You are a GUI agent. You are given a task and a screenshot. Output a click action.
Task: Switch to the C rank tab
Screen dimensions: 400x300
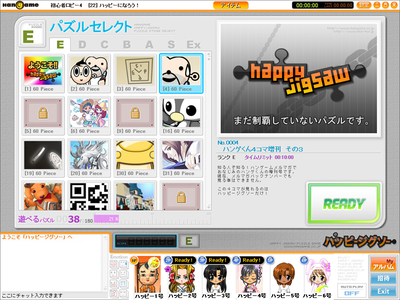[105, 45]
